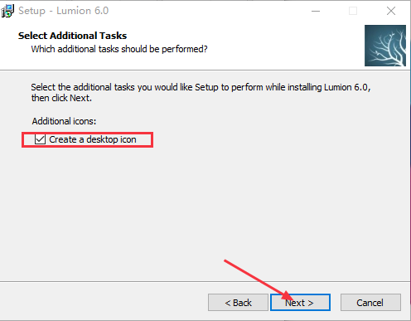Click the red arrow annotation pointing at Next

pyautogui.click(x=257, y=280)
